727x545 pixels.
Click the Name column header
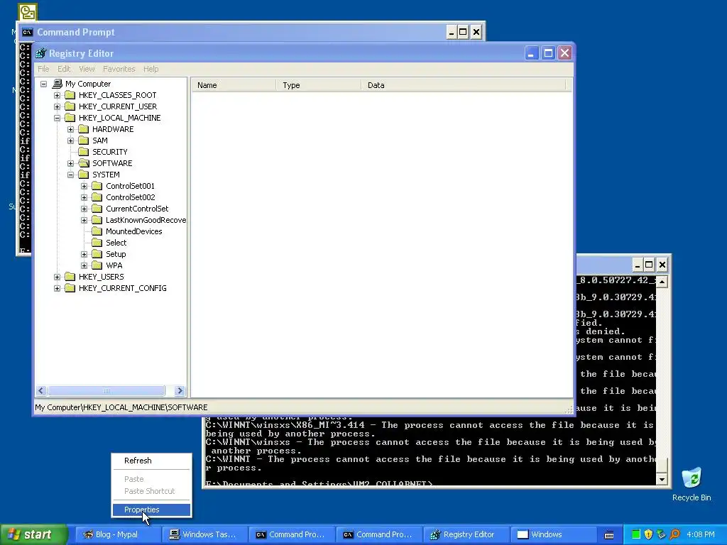click(x=234, y=85)
